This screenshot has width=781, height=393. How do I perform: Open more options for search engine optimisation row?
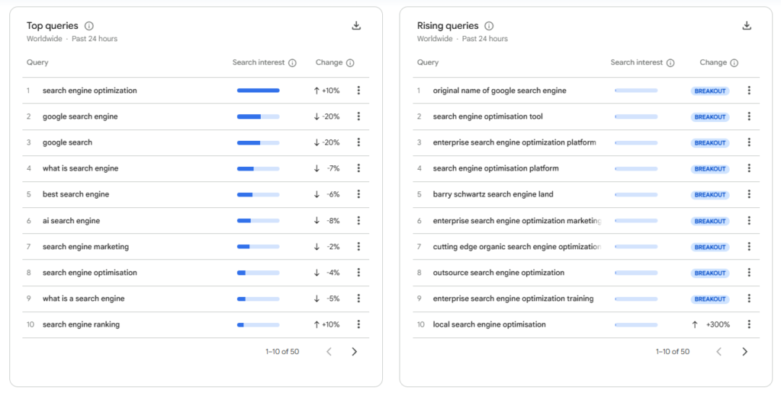click(x=358, y=273)
